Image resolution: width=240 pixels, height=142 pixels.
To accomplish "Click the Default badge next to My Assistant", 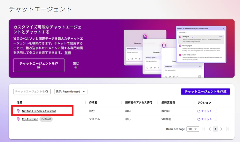I will coord(46,119).
